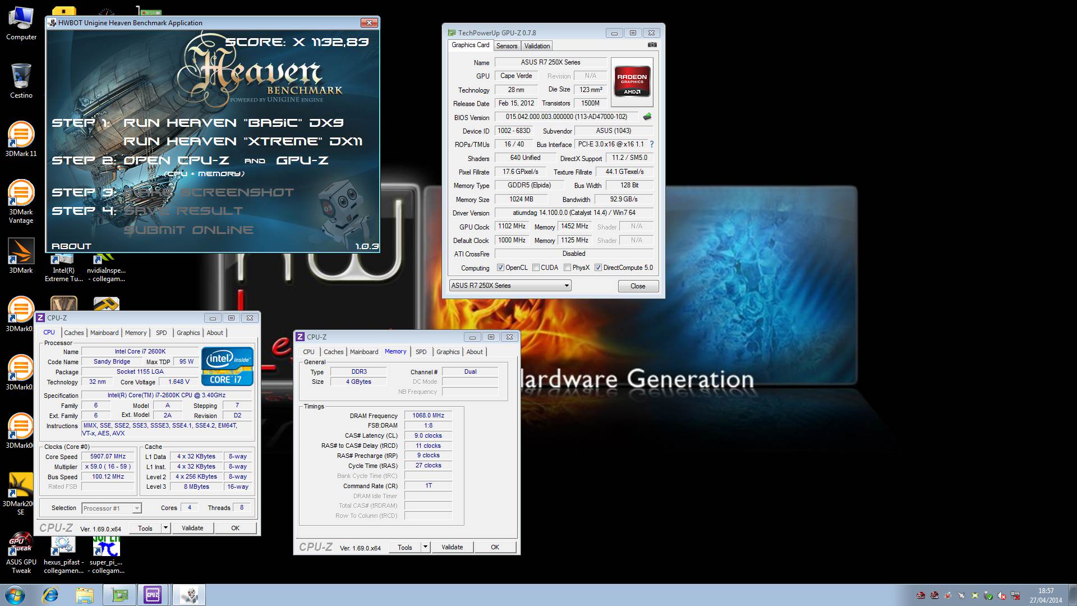Open About tab in left CPU-Z window
The height and width of the screenshot is (606, 1077).
pos(215,333)
